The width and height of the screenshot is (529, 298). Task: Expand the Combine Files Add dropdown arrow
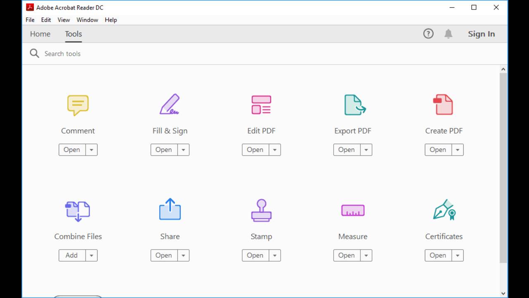click(x=91, y=255)
